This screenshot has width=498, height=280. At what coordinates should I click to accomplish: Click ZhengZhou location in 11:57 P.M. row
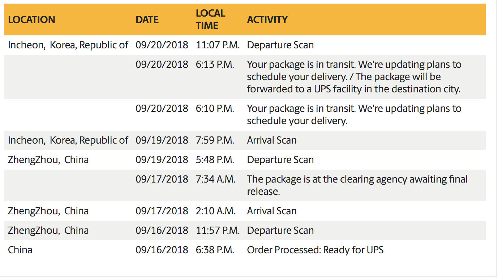point(48,231)
